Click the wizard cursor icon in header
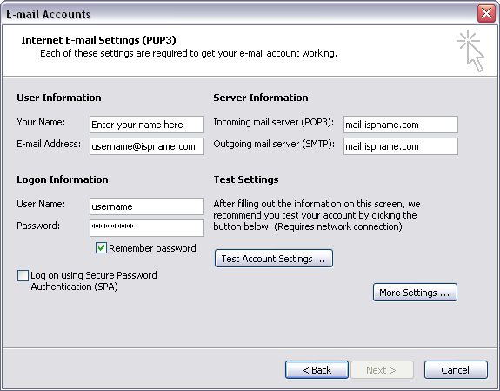Screen dimensions: 500x391 point(470,51)
